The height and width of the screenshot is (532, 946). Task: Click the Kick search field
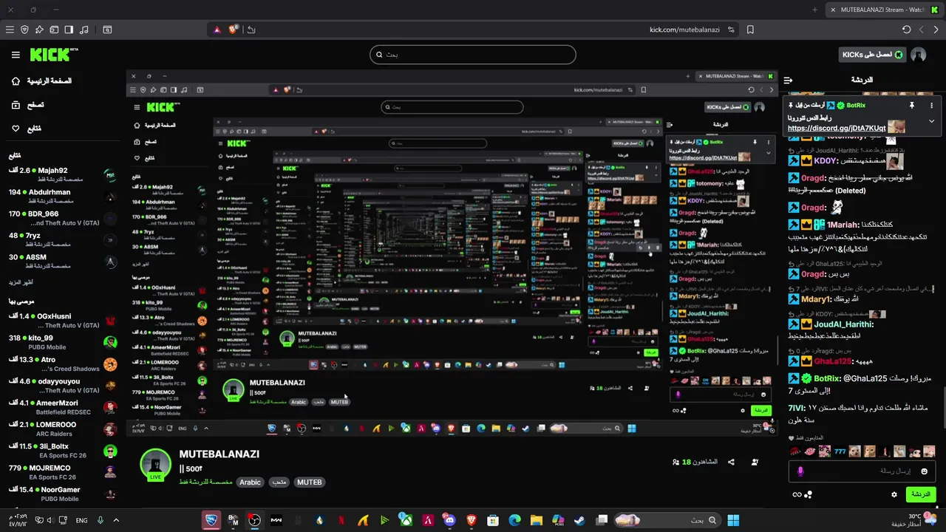tap(473, 55)
